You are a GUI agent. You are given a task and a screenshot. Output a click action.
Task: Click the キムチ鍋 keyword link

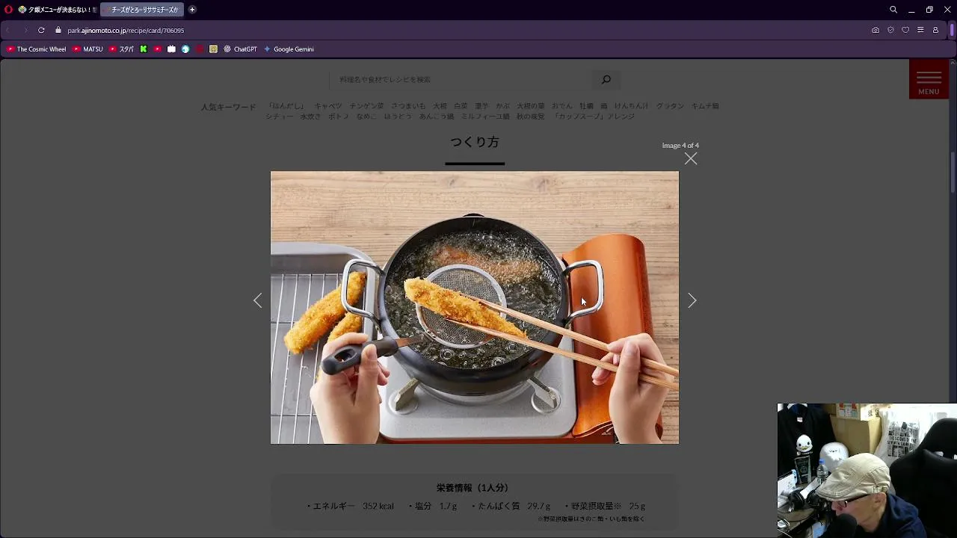coord(705,106)
